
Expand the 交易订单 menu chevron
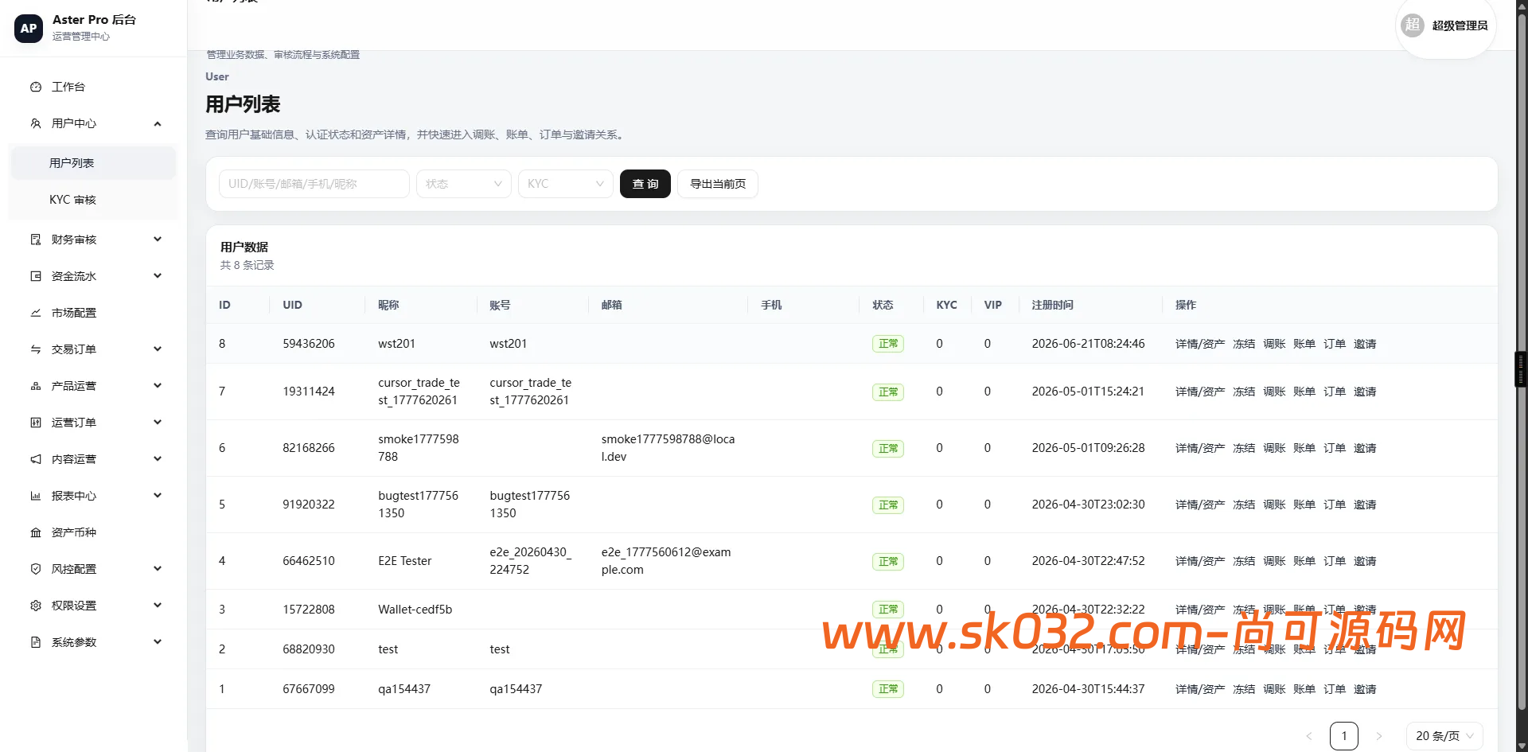[x=158, y=349]
